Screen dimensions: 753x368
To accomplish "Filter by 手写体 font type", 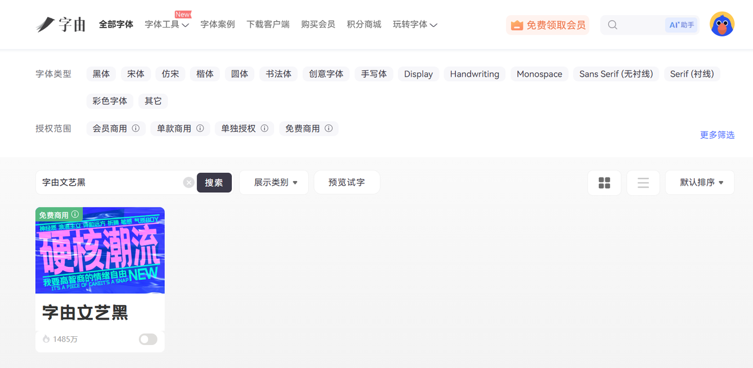I will click(x=374, y=73).
